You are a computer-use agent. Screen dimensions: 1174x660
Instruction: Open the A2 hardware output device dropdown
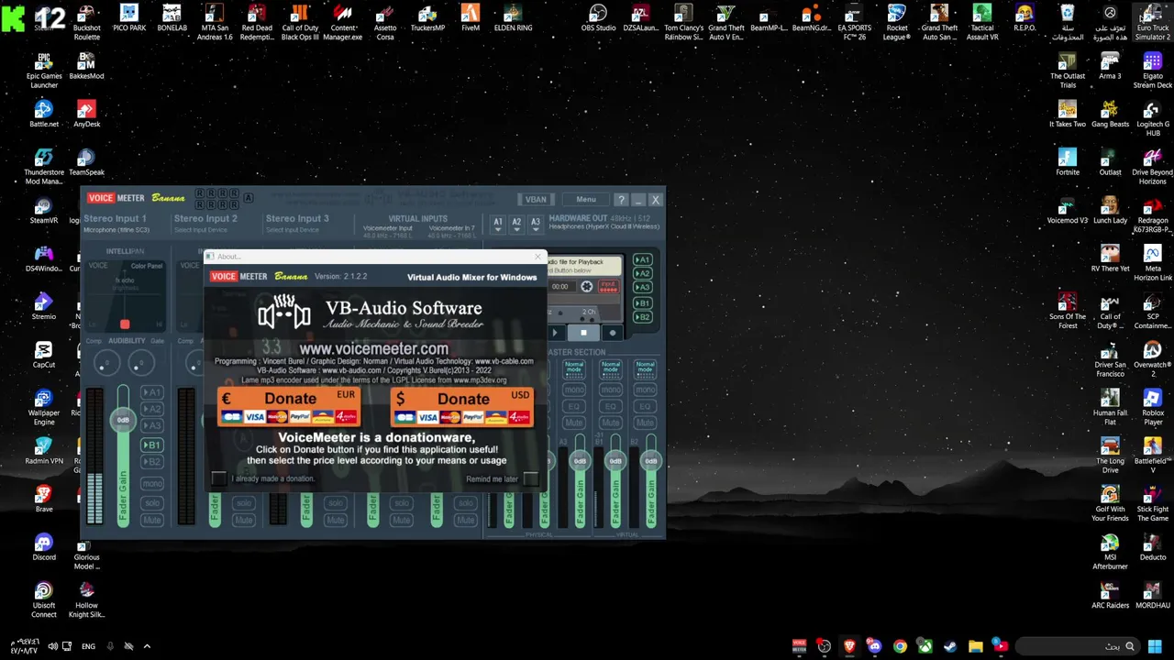[516, 223]
